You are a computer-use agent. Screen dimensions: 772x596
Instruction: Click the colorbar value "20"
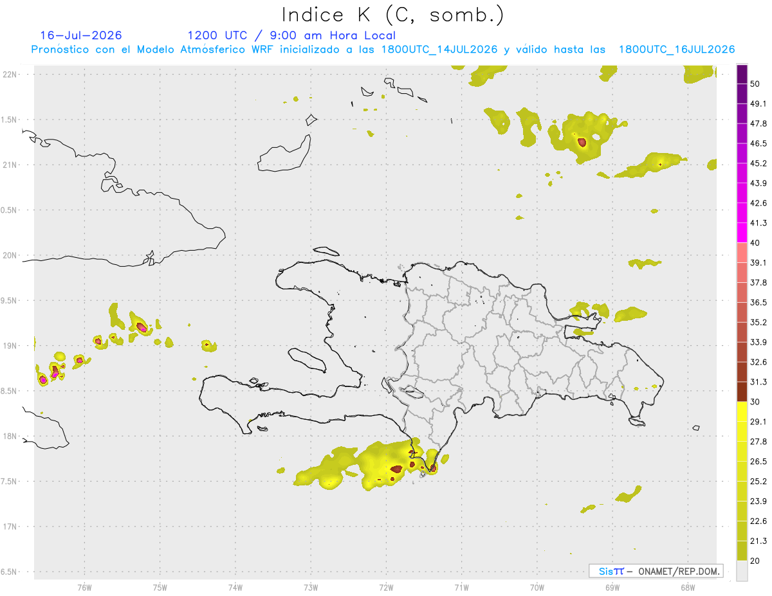(x=755, y=561)
